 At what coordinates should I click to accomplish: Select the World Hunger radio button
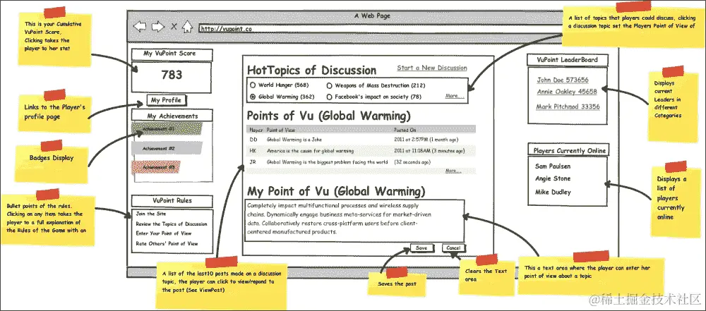click(x=253, y=85)
